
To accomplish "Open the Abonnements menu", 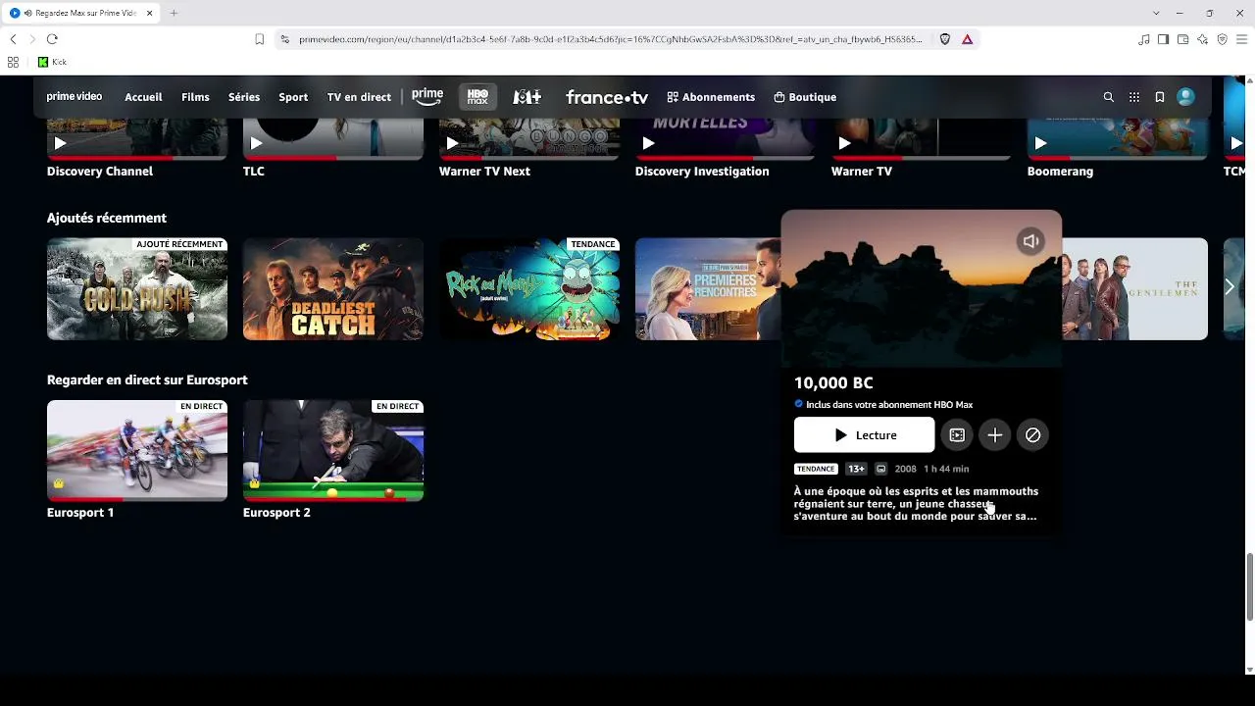I will point(711,97).
